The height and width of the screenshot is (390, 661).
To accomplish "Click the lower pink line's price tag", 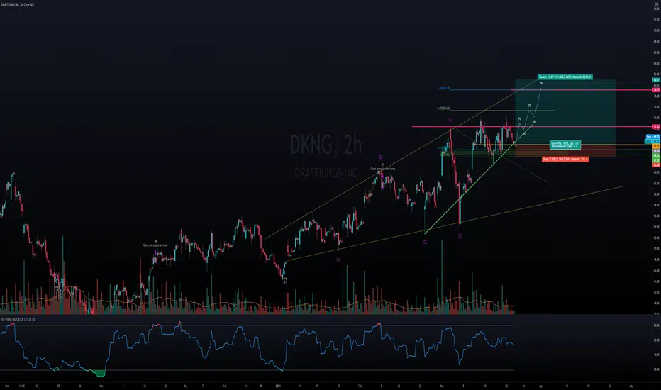I will (x=656, y=126).
